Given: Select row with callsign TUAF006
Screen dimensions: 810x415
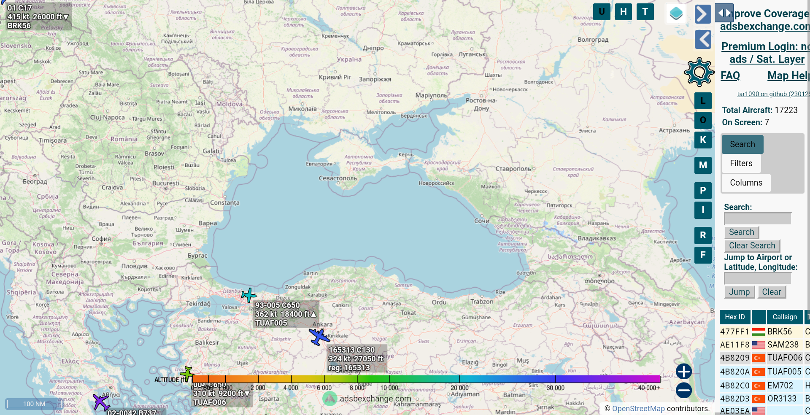Looking at the screenshot, I should pyautogui.click(x=765, y=358).
